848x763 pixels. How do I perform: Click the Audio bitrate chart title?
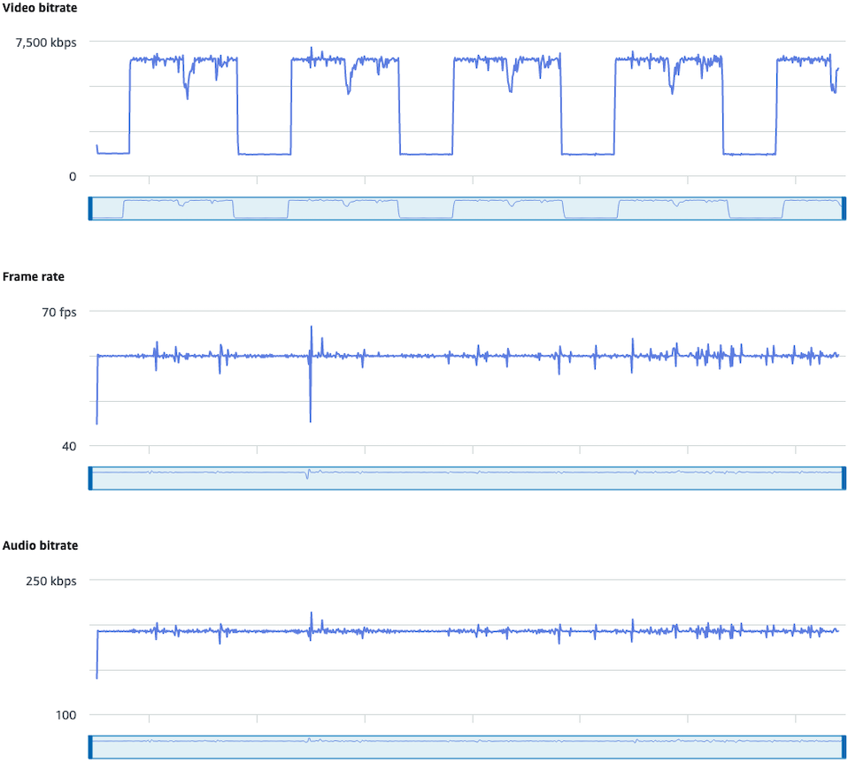pos(38,545)
